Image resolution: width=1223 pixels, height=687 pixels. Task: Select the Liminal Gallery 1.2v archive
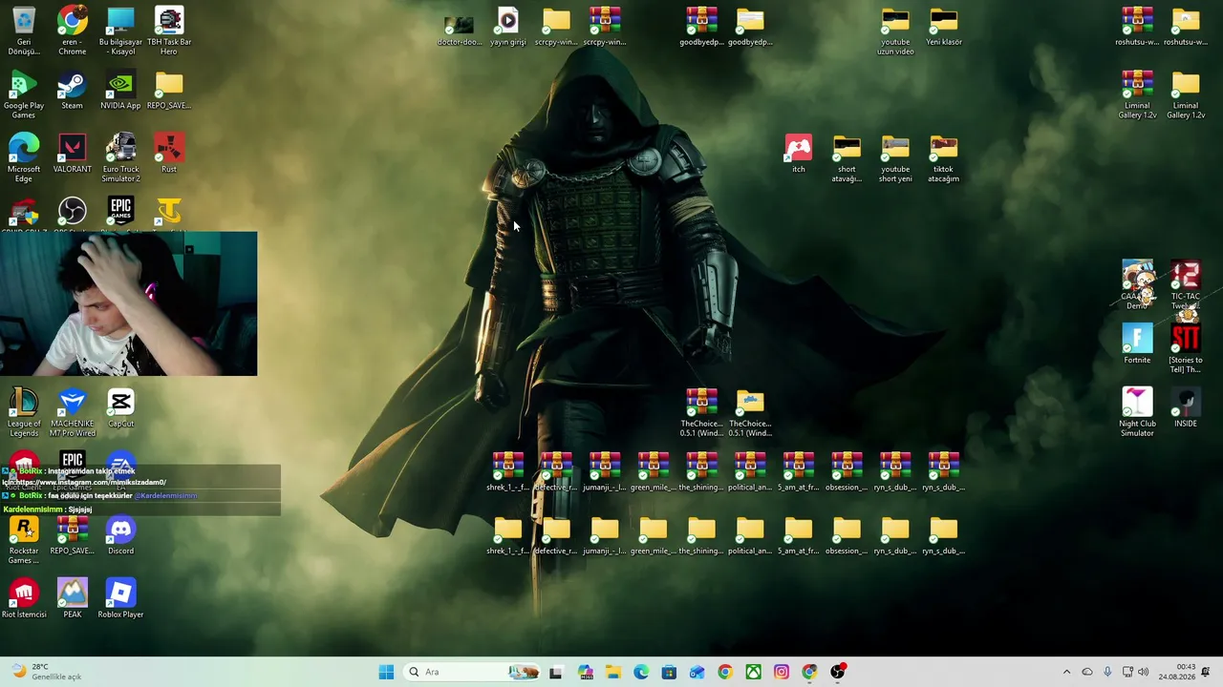[1137, 94]
